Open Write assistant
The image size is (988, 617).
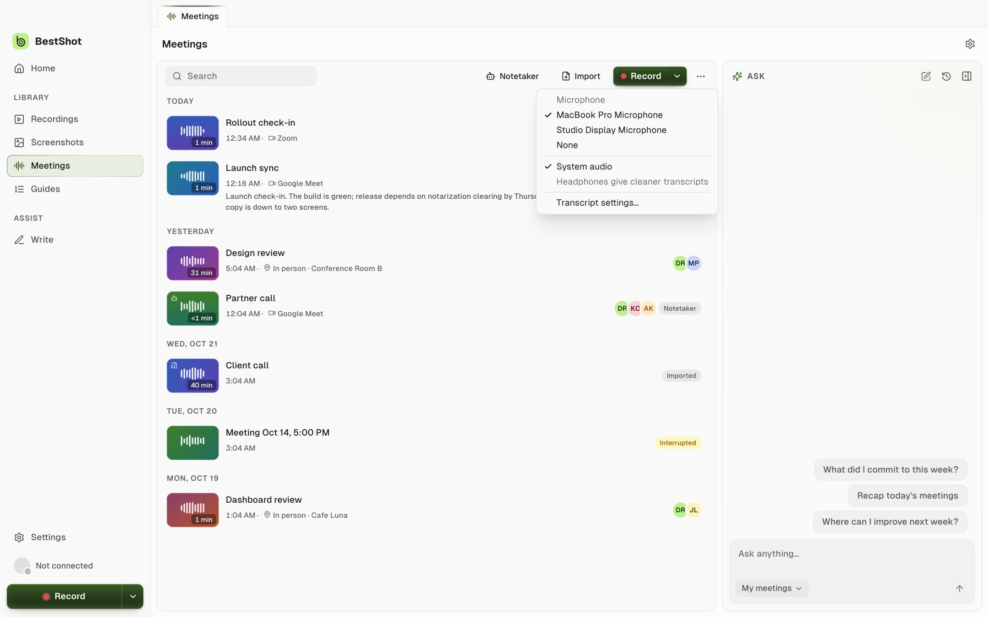(x=75, y=239)
